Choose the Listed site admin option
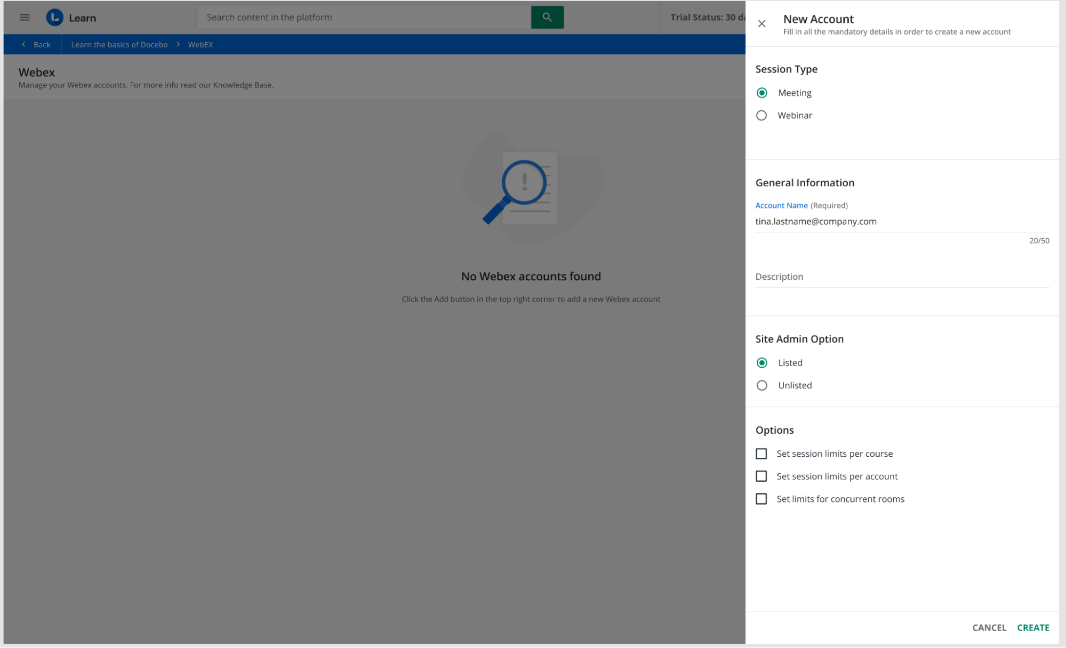 762,363
